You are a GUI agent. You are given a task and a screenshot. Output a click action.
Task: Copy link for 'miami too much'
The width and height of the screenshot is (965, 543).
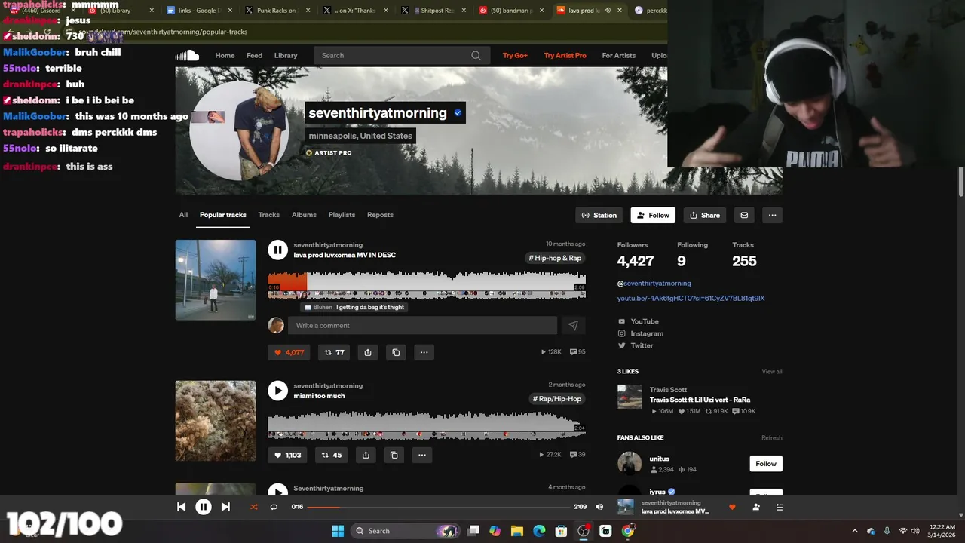pyautogui.click(x=394, y=455)
